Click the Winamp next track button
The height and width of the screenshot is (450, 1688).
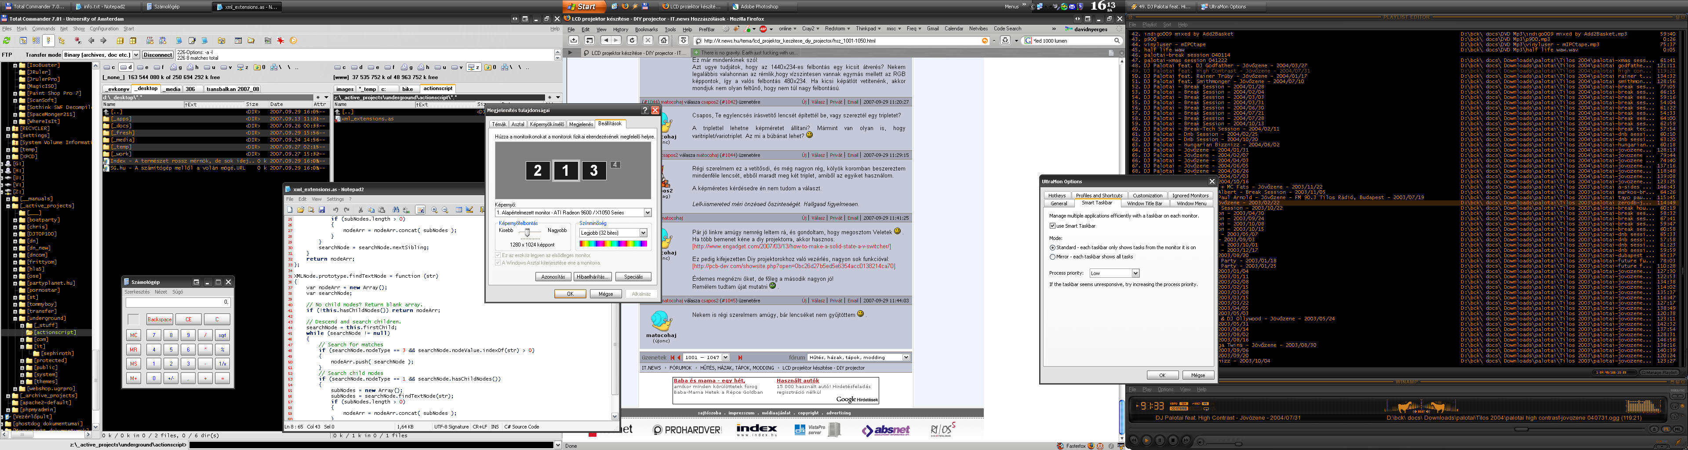pos(1186,440)
